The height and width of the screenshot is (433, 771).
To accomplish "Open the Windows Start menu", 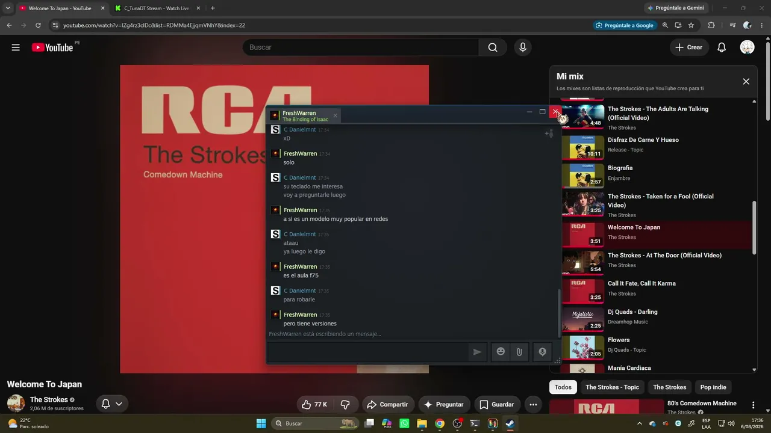I will pyautogui.click(x=261, y=423).
